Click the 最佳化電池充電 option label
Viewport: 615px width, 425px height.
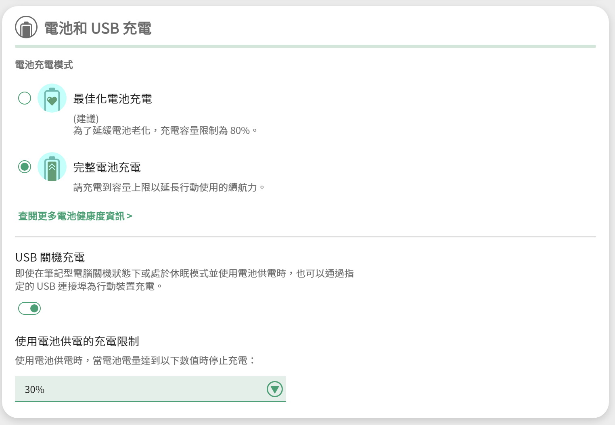pos(113,99)
